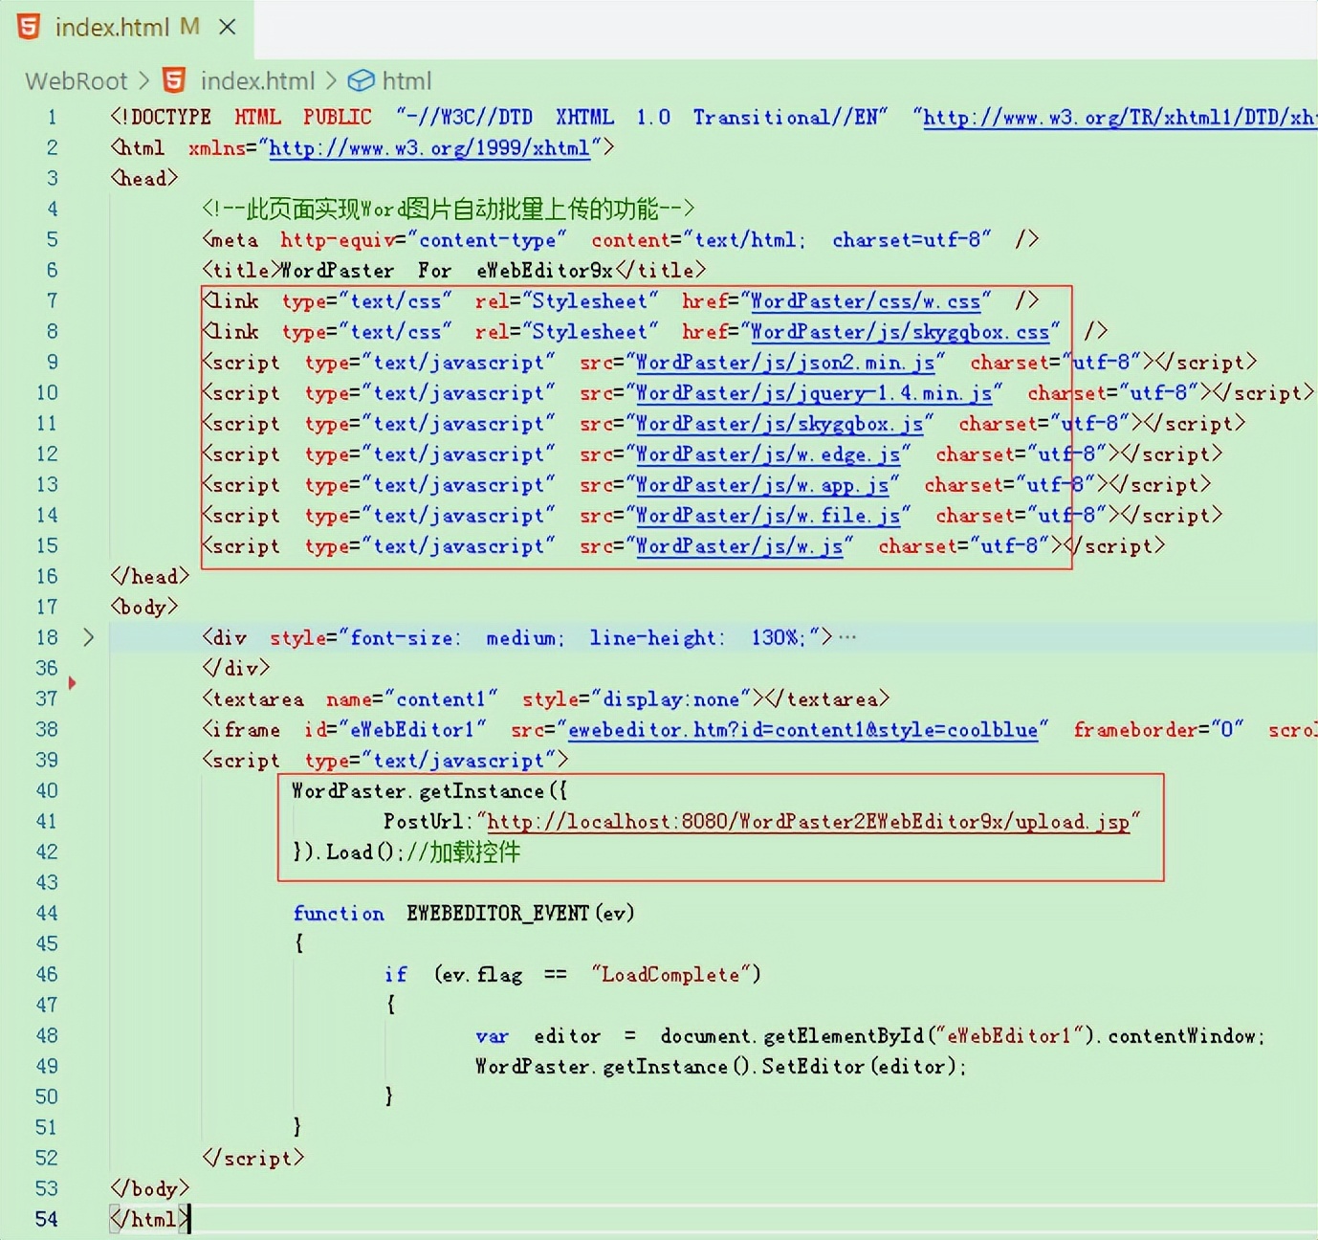Click 'SetEditor(editor)' on line 49
Screen dimensions: 1318x1240
point(862,1067)
